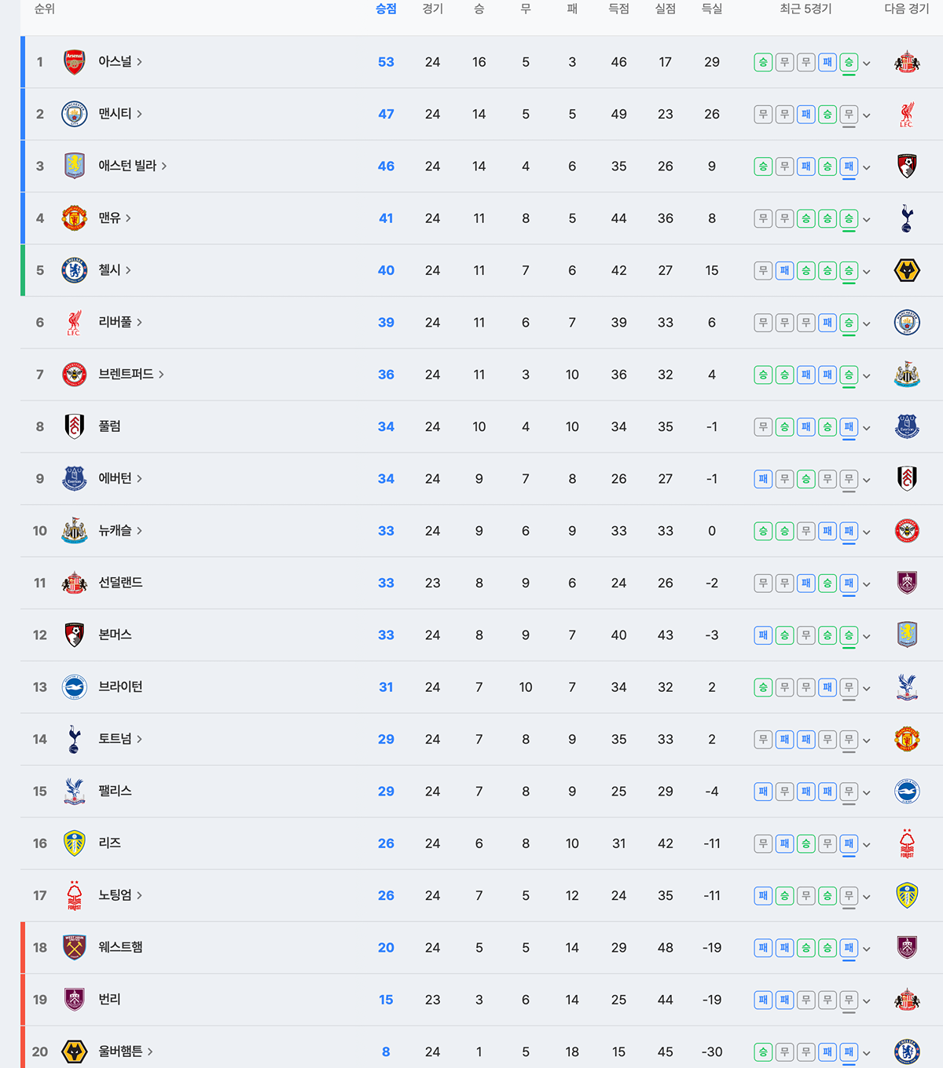This screenshot has width=943, height=1068.
Task: Click Chelsea's next-opponent Wolves crest
Action: click(907, 270)
